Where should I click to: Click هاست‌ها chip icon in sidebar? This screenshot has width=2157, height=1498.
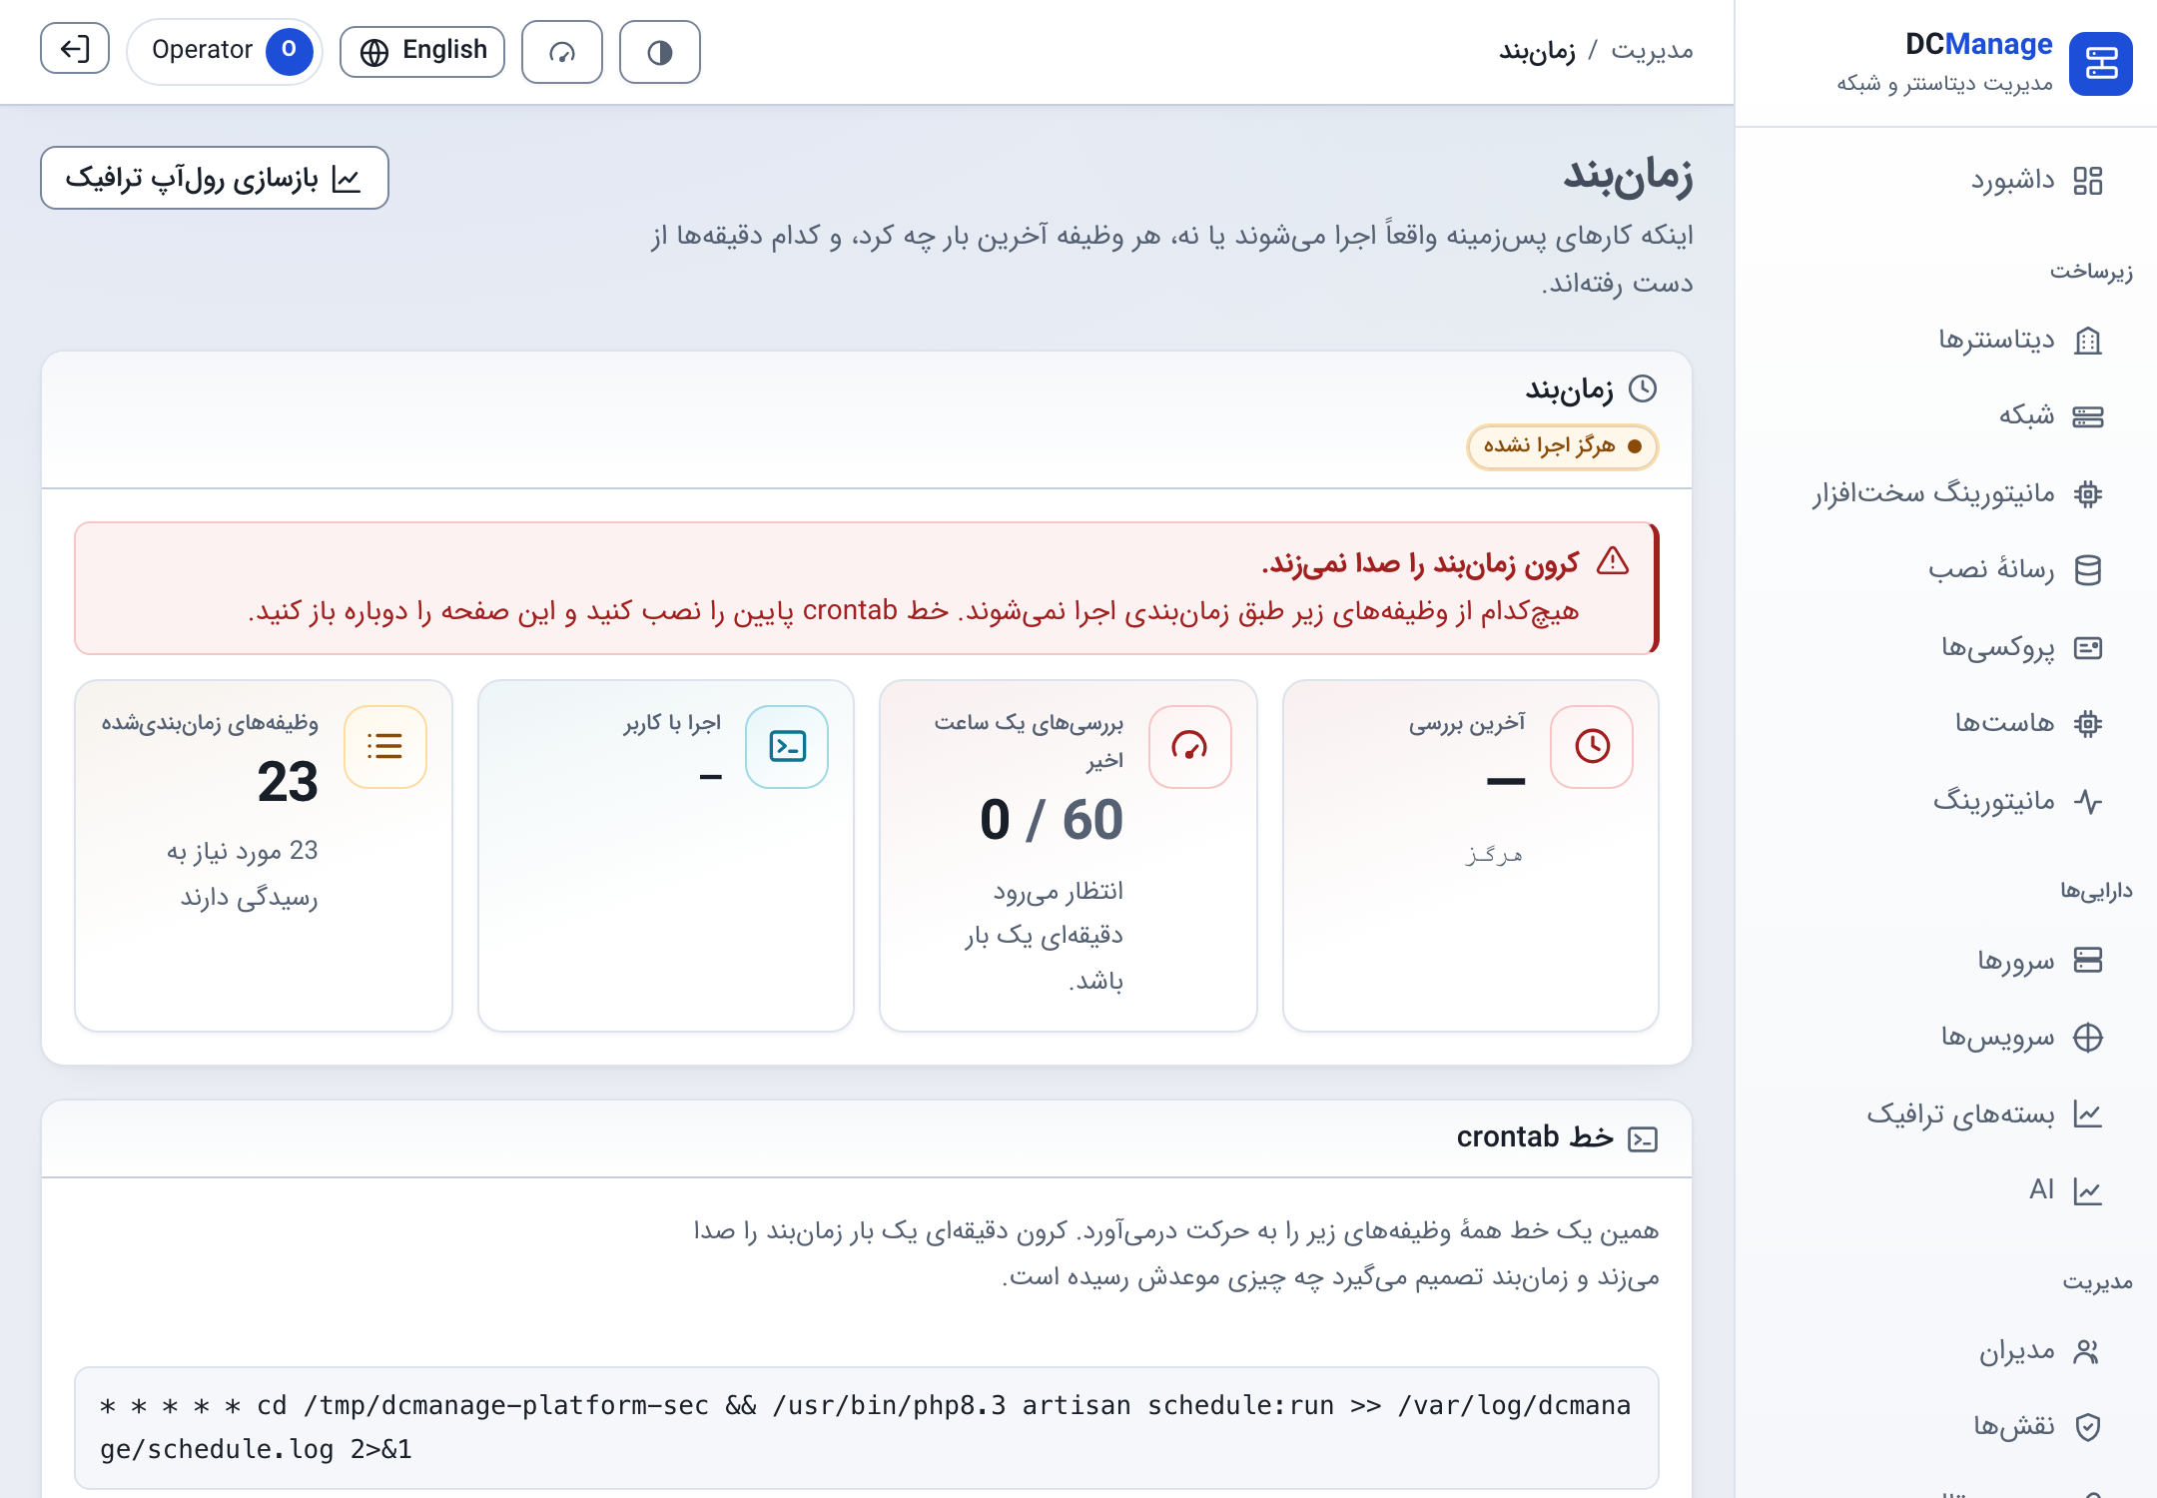[2087, 724]
